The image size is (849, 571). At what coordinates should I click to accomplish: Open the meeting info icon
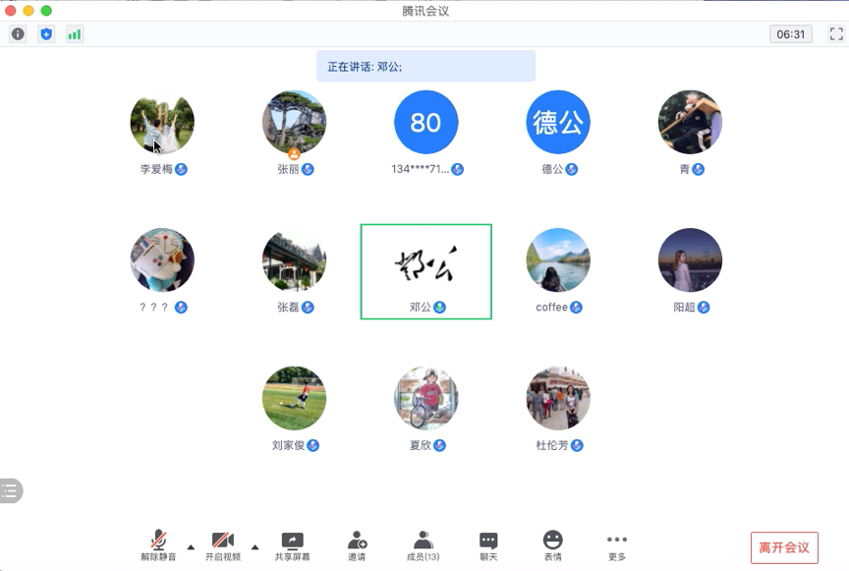[18, 33]
